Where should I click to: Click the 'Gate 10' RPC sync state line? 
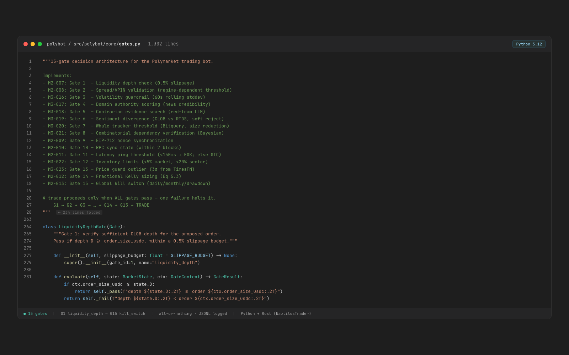pyautogui.click(x=112, y=148)
